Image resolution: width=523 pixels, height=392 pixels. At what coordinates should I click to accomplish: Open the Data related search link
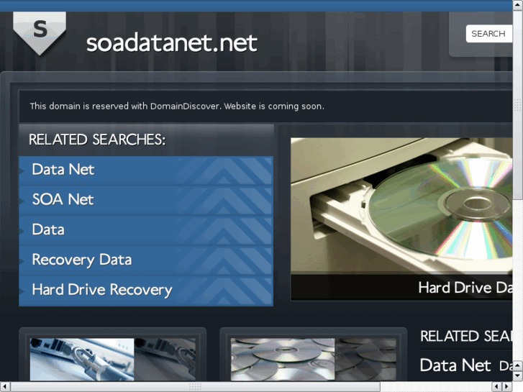click(146, 230)
